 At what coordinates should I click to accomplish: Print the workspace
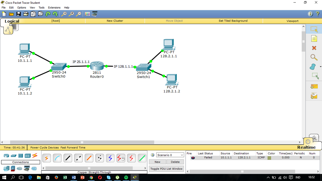pyautogui.click(x=26, y=14)
